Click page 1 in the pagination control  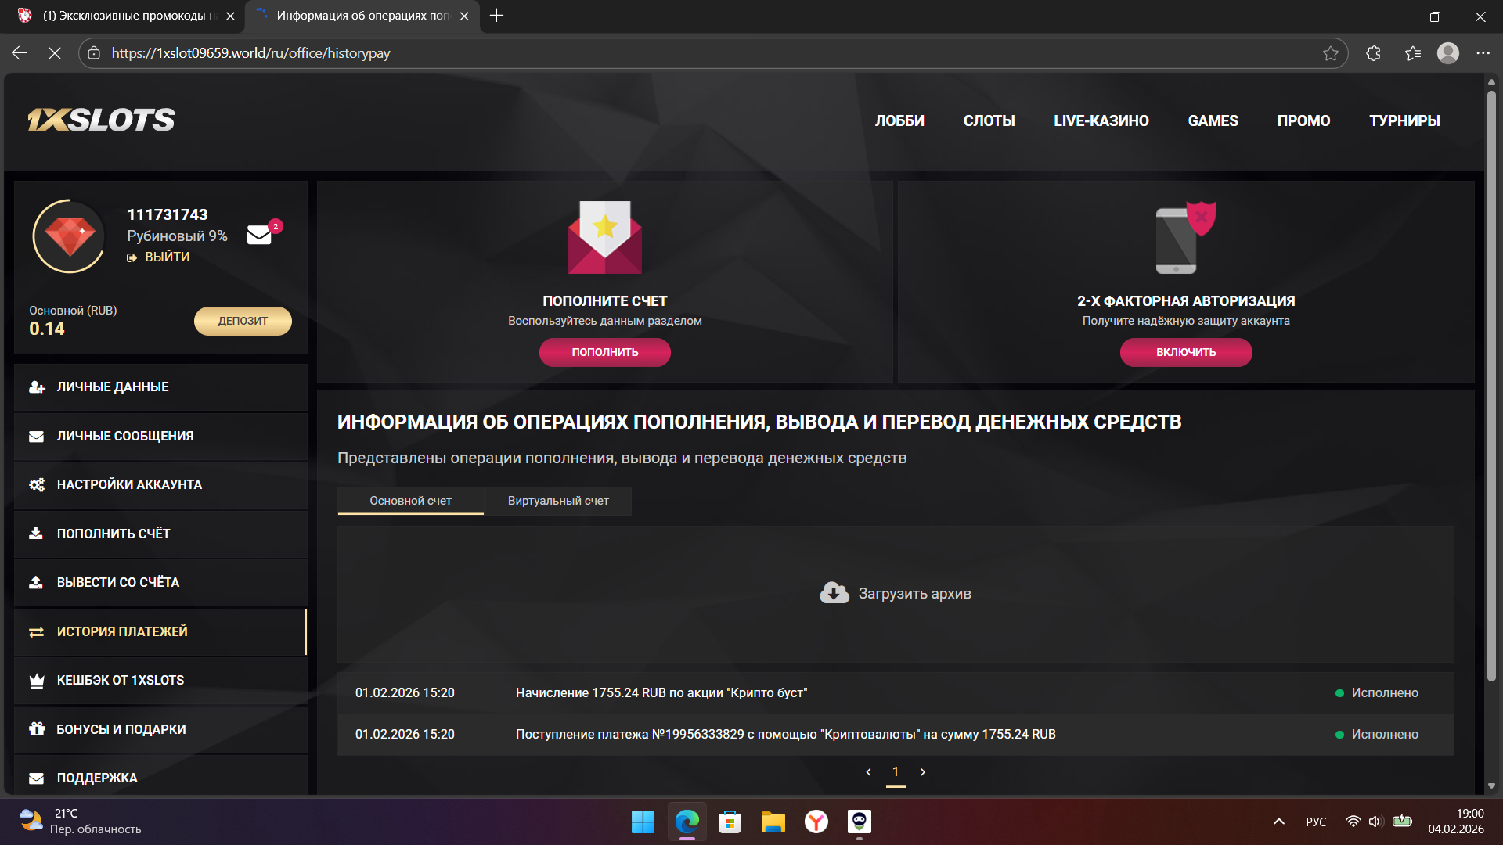[896, 771]
